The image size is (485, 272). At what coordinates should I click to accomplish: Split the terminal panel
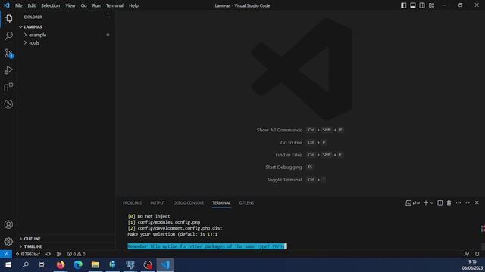(440, 202)
